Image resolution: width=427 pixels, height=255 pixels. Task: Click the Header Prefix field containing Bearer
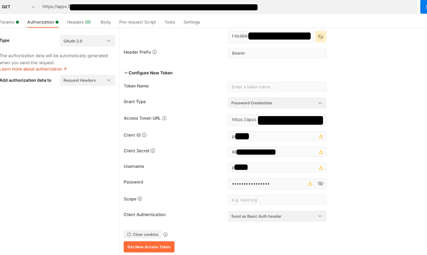pyautogui.click(x=277, y=53)
